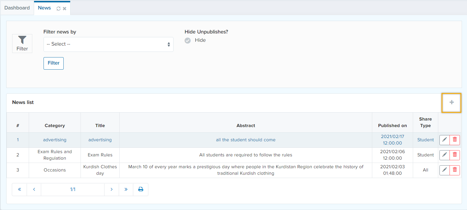The width and height of the screenshot is (467, 210).
Task: Toggle the Hide unpublished checkbox
Action: pyautogui.click(x=188, y=41)
